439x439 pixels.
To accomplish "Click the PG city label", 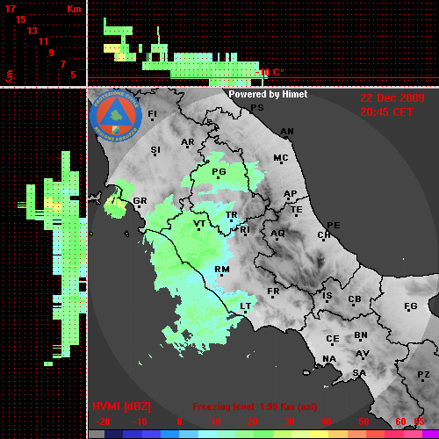I will (219, 171).
